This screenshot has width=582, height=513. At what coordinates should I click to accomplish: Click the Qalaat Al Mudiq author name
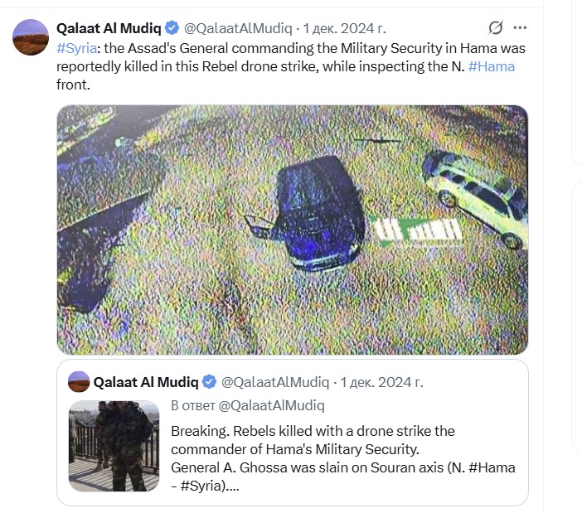[x=109, y=28]
